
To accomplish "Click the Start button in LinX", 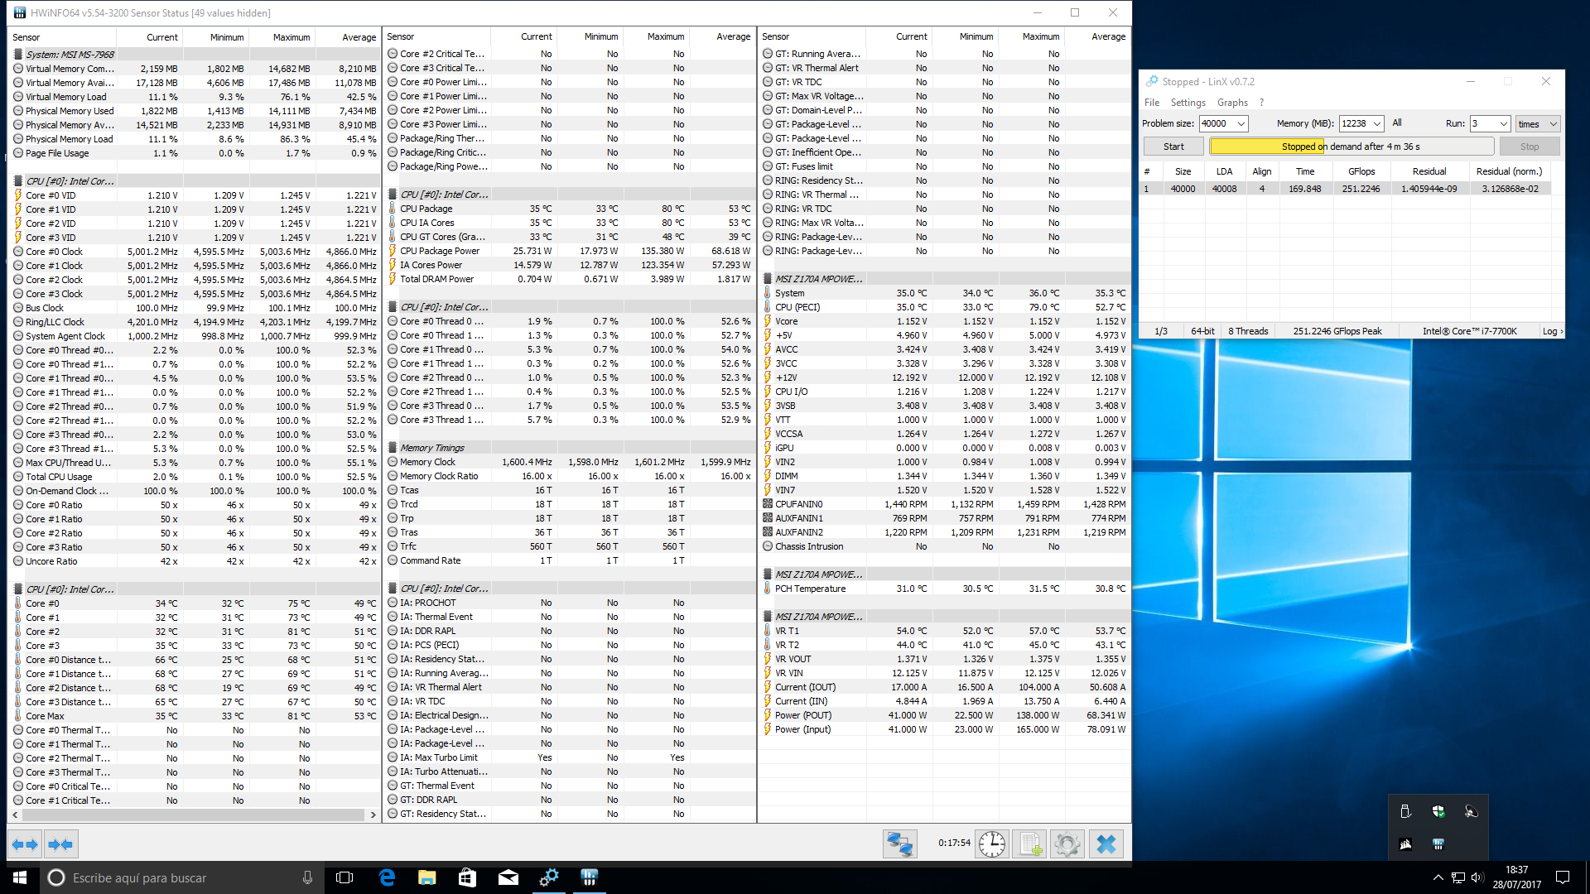I will (1173, 147).
